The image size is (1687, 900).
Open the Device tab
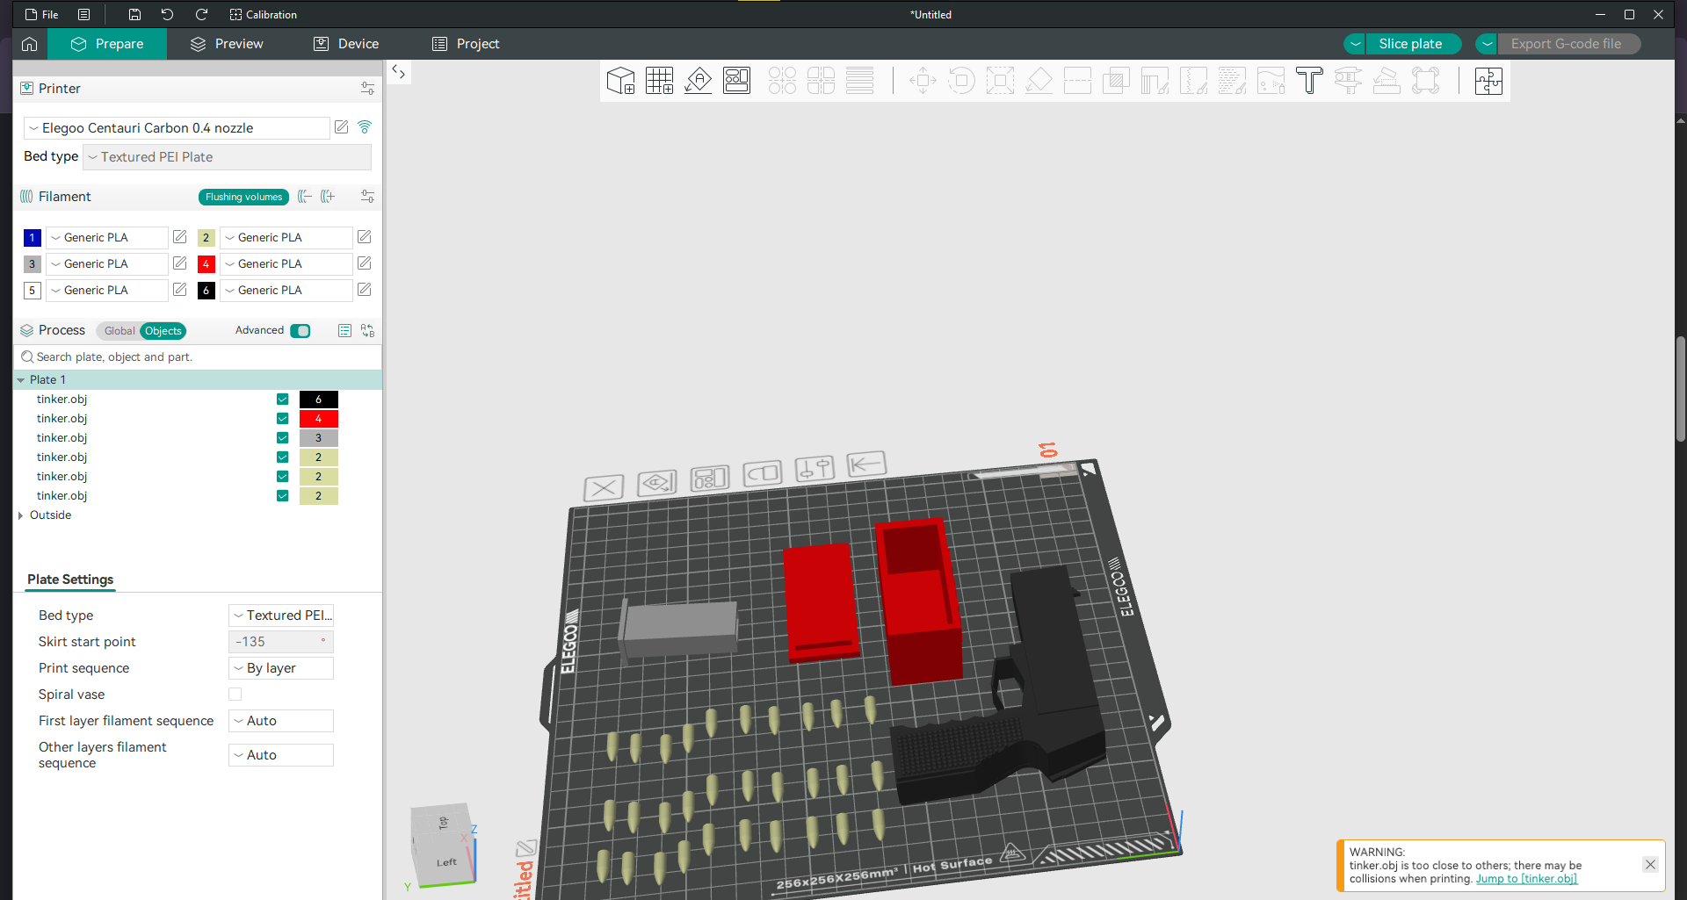(x=346, y=44)
